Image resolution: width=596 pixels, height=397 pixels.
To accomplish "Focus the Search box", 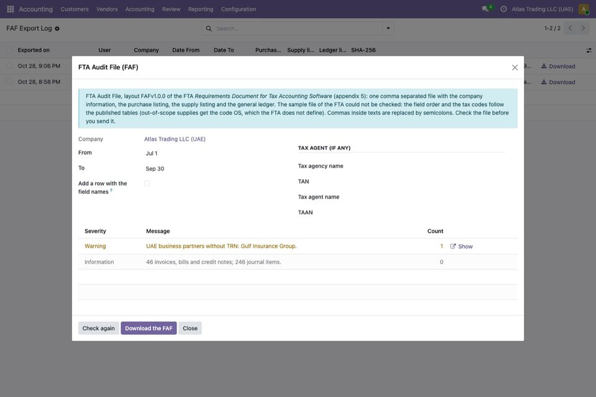I will click(x=298, y=29).
